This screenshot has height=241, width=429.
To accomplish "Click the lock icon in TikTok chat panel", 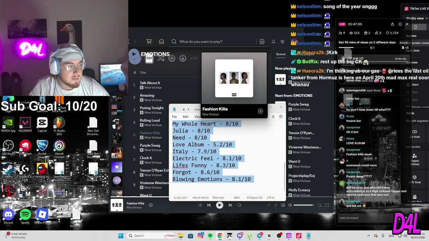I will 392,24.
